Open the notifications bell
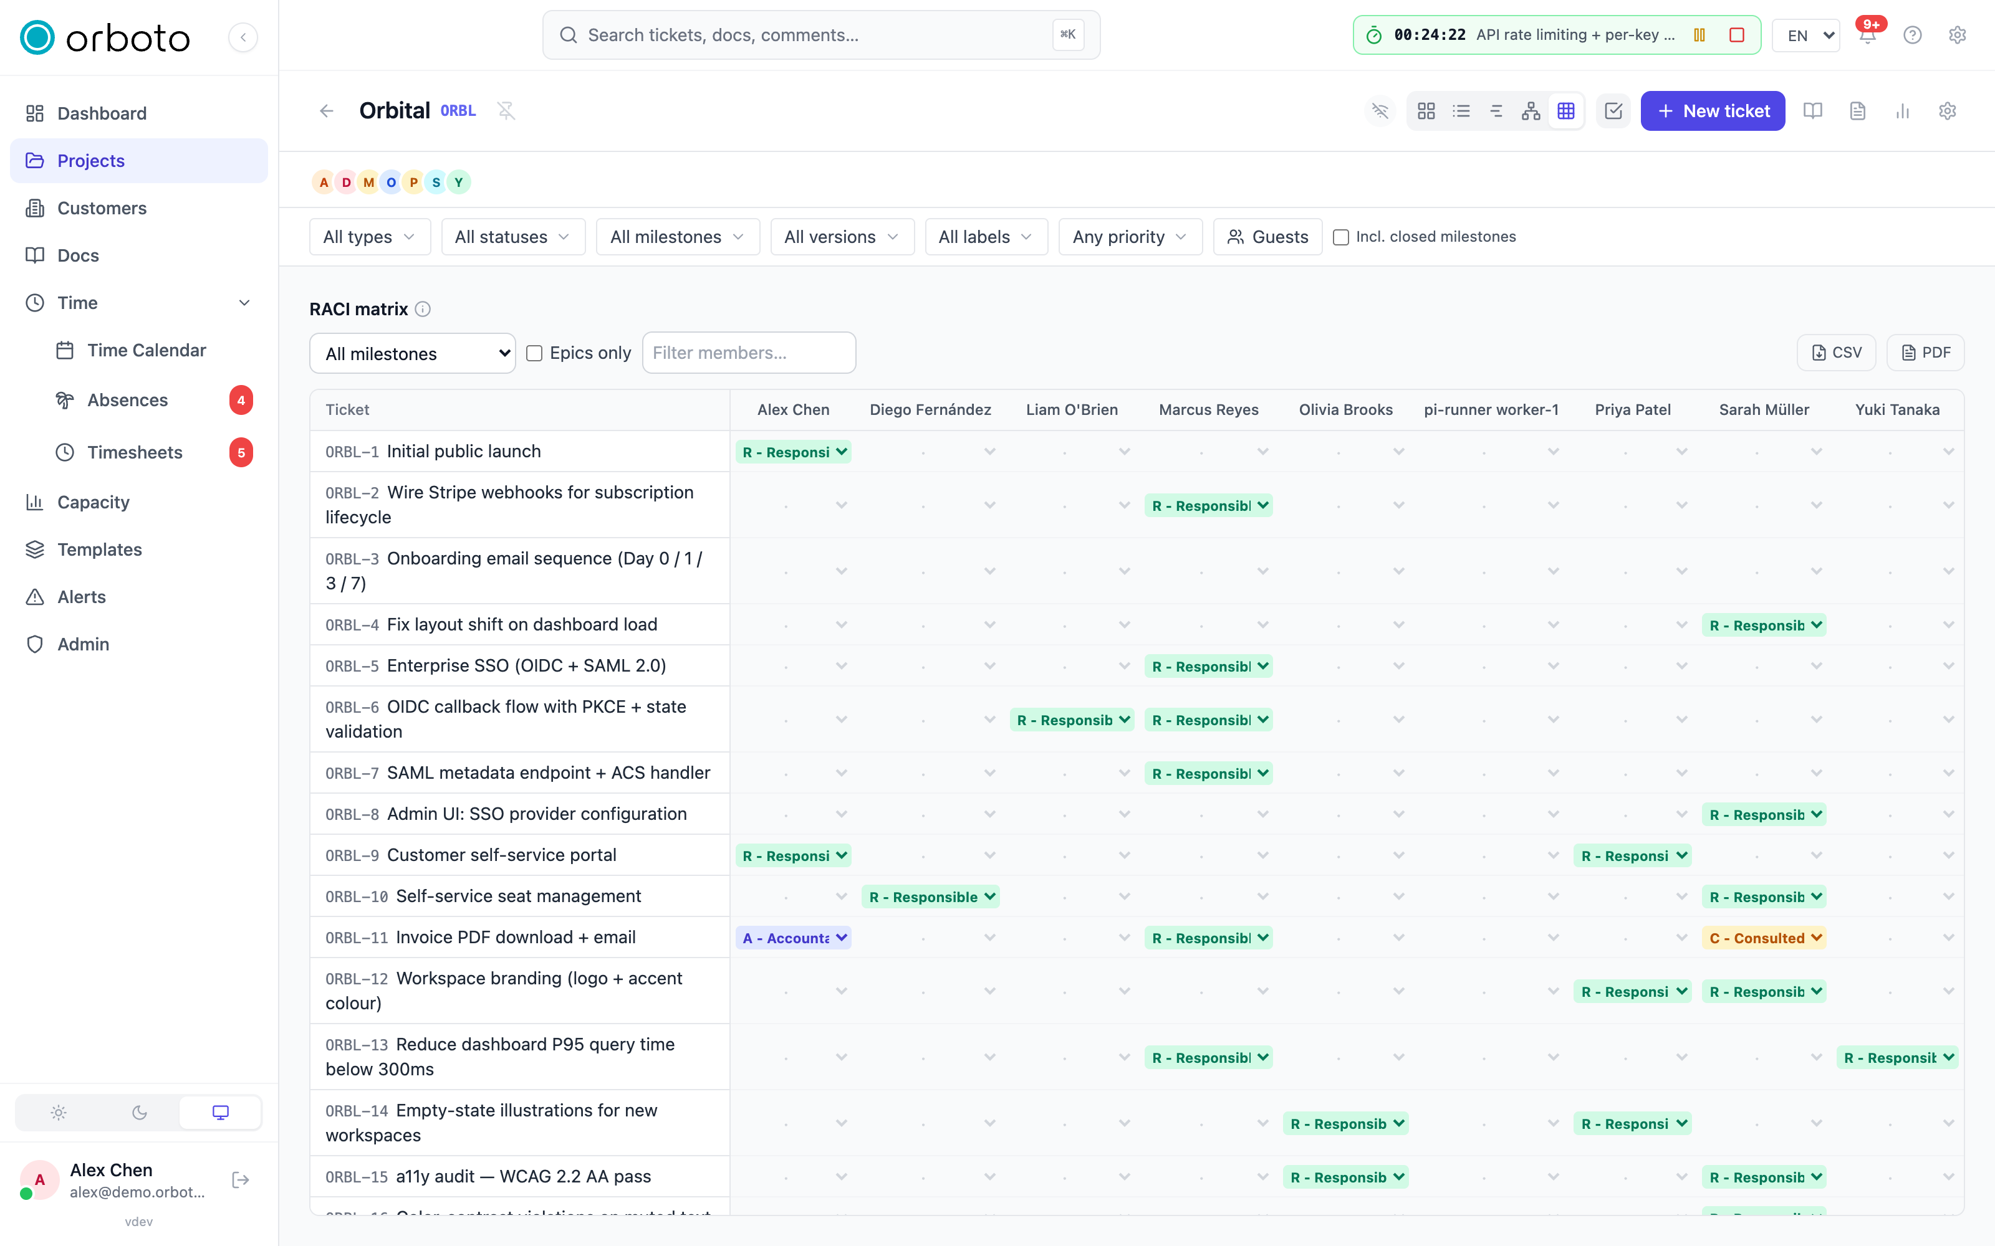Viewport: 1995px width, 1246px height. click(x=1867, y=36)
